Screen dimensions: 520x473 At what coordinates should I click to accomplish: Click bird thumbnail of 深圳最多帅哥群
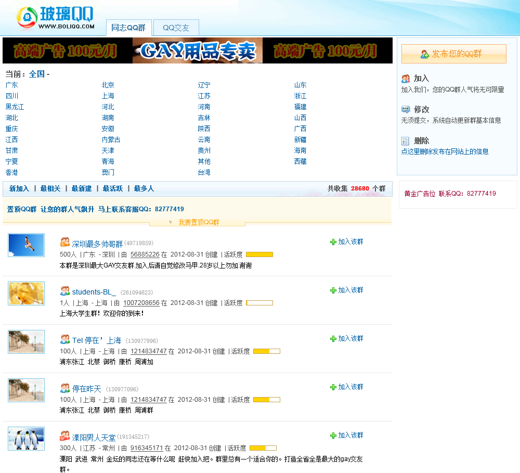pyautogui.click(x=26, y=245)
